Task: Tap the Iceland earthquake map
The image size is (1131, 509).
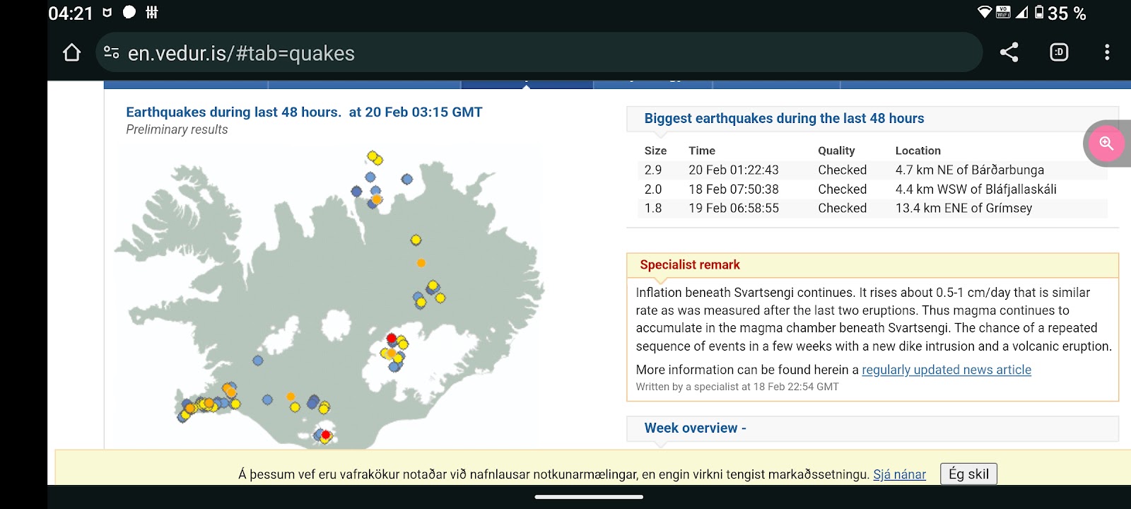Action: point(329,297)
